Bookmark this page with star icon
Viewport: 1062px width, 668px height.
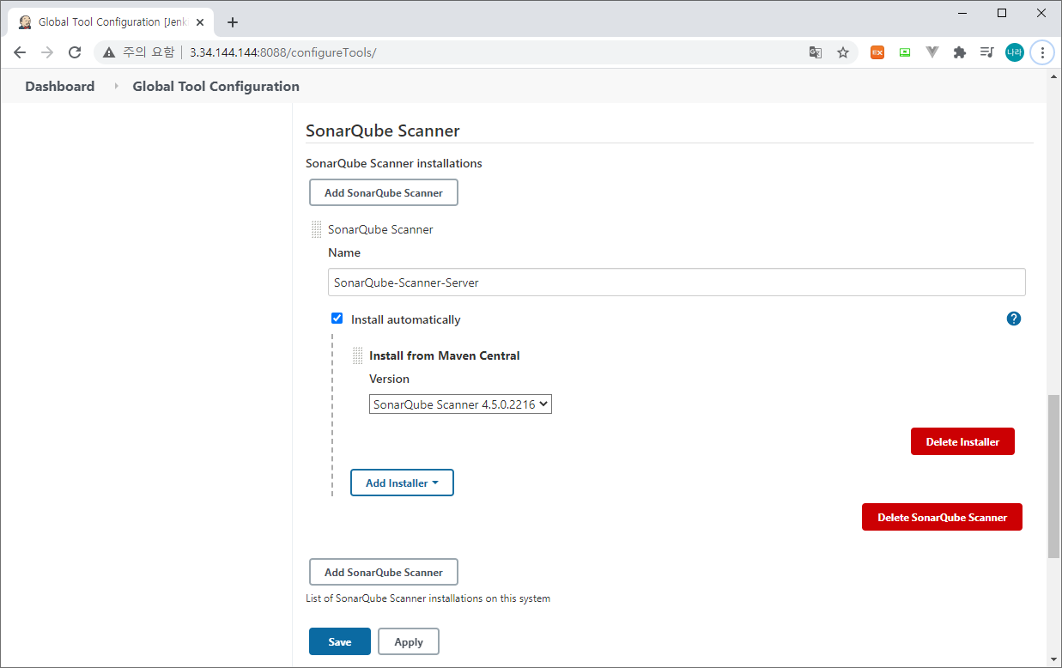coord(843,52)
